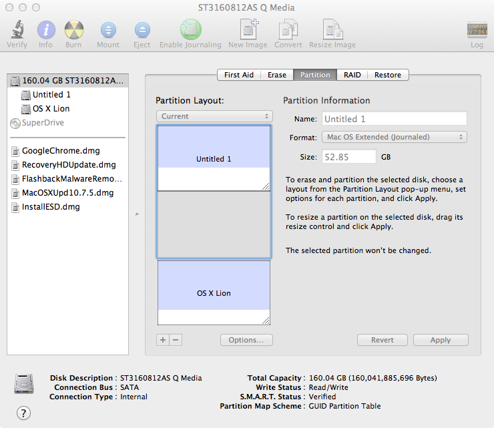
Task: Add a partition with plus button
Action: click(163, 340)
